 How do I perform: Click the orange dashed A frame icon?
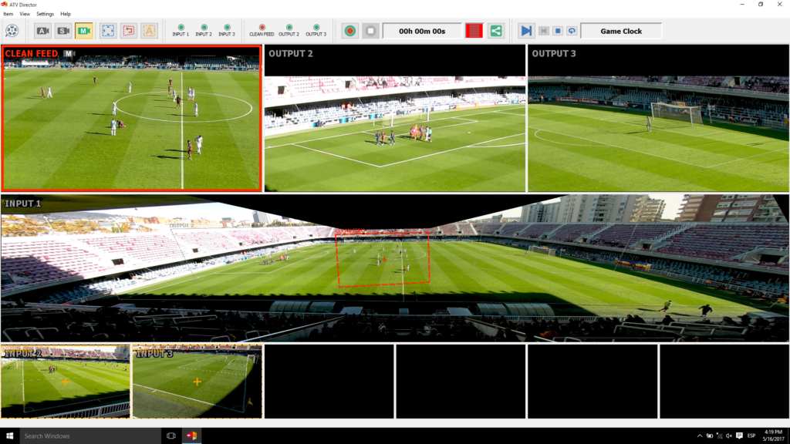coord(149,31)
